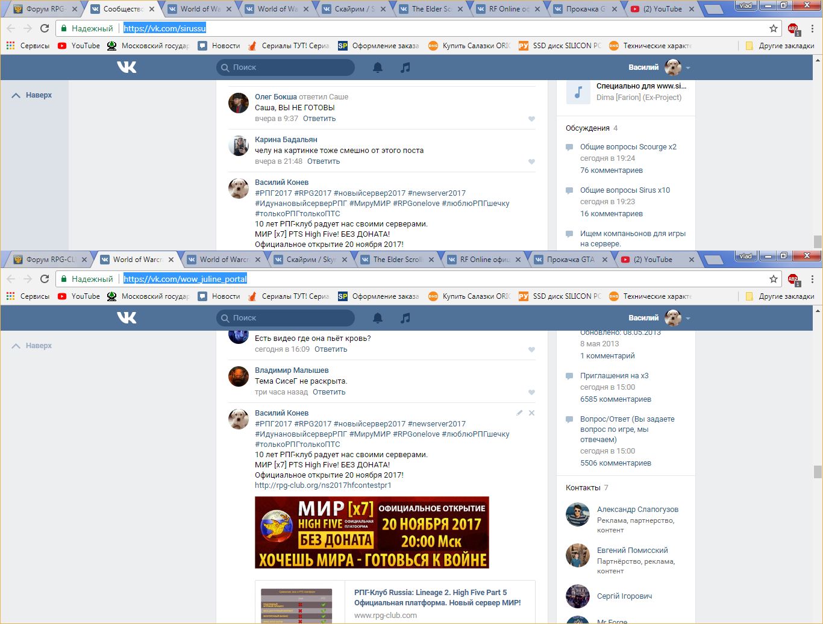This screenshot has height=624, width=823.
Task: Like the 'Есть видео где она пьёт кровь?' comment
Action: coord(531,349)
